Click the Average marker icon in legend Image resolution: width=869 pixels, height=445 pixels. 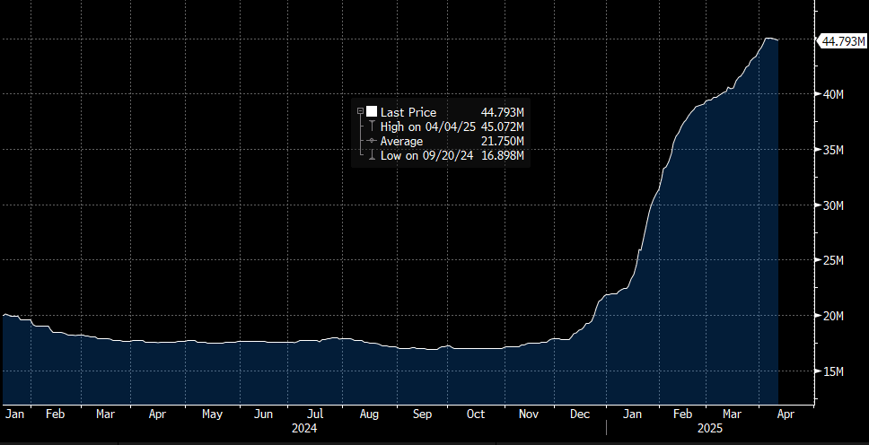coord(371,142)
